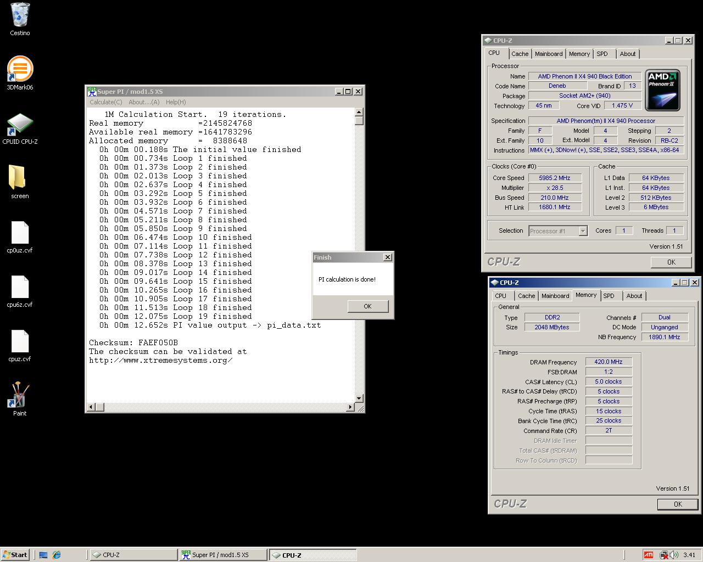Select Mainboard tab in upper CPU-Z window
The image size is (703, 562).
coord(549,54)
